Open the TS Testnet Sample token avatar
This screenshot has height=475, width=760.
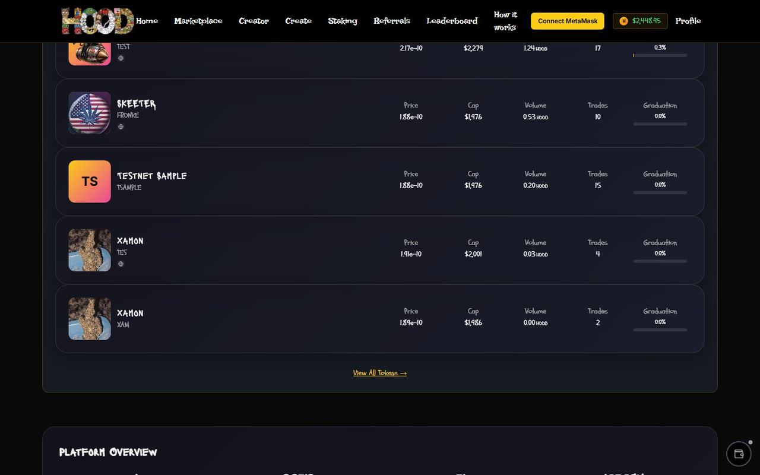pyautogui.click(x=90, y=181)
